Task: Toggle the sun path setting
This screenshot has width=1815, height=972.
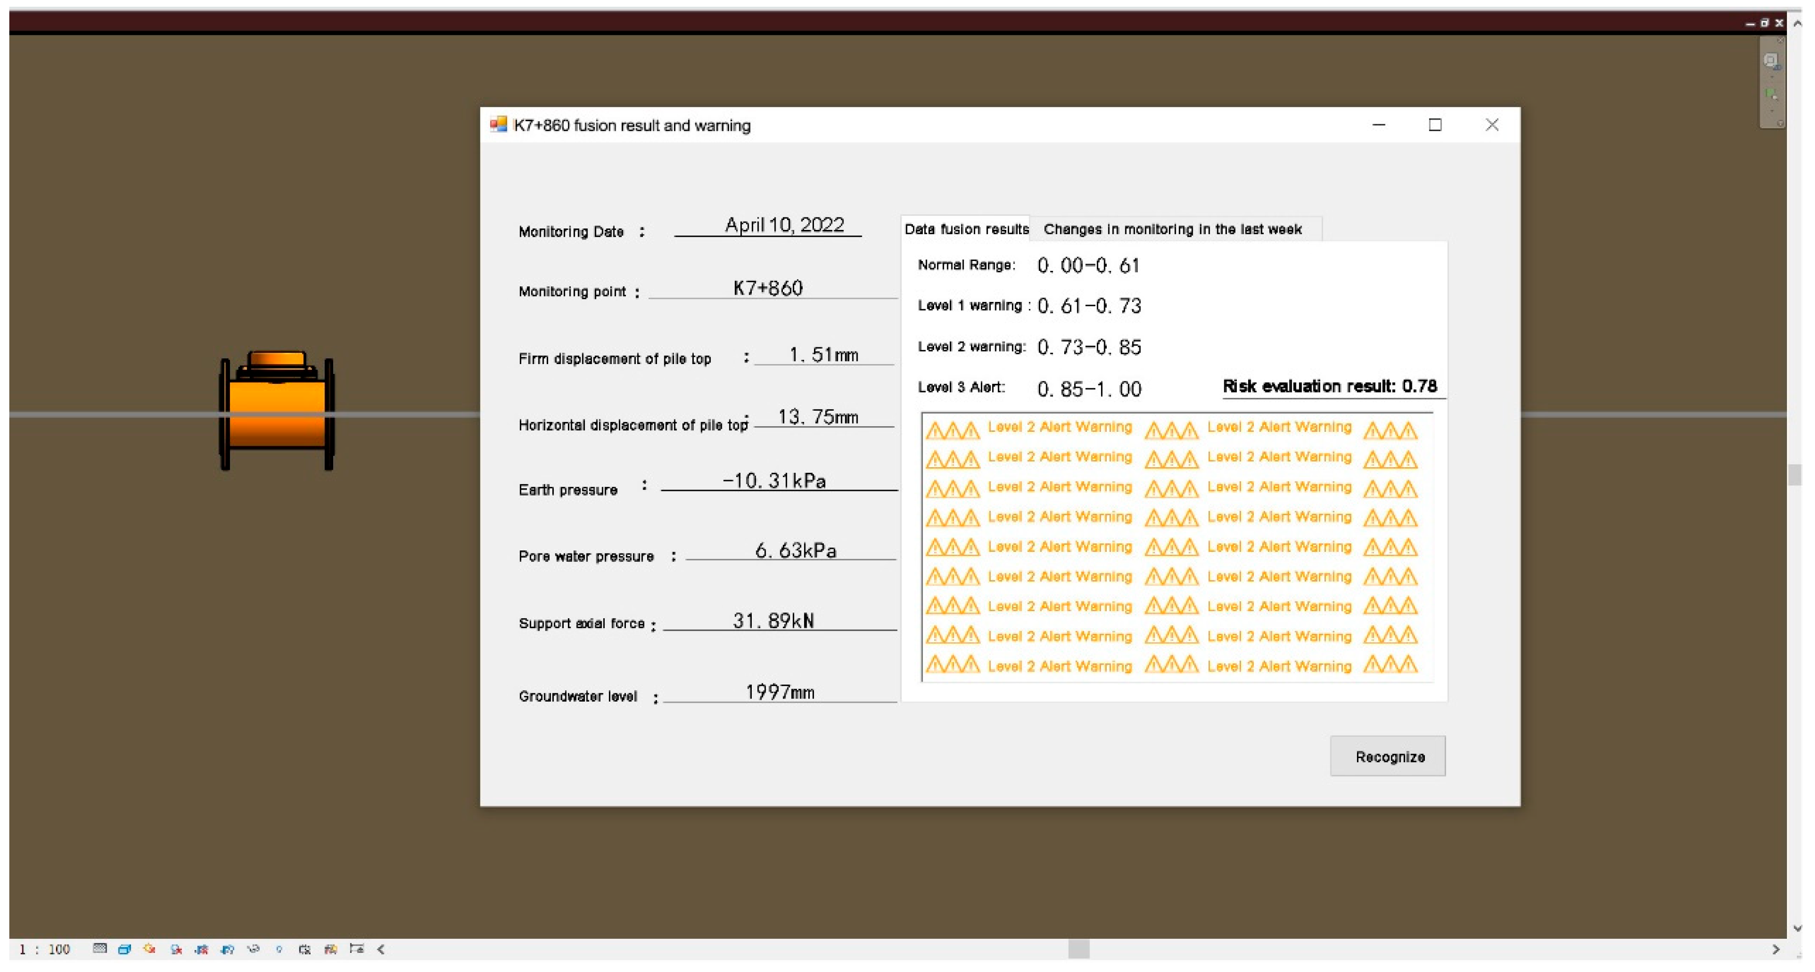Action: click(149, 949)
